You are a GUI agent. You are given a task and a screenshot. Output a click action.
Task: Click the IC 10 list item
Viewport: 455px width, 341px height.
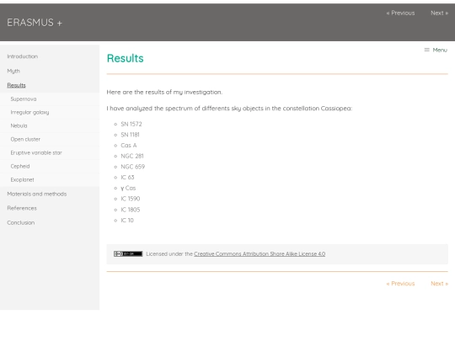pos(127,221)
